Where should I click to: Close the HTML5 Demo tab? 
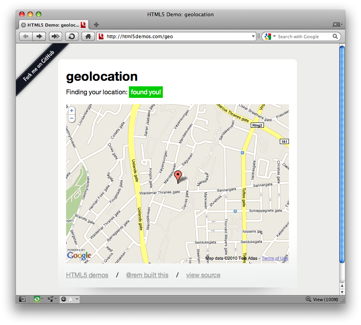(23, 25)
